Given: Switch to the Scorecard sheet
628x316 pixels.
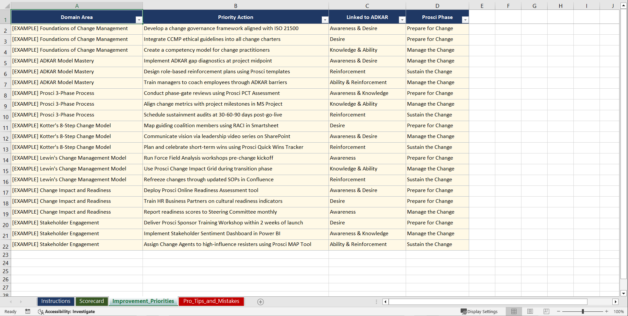Looking at the screenshot, I should pos(92,301).
